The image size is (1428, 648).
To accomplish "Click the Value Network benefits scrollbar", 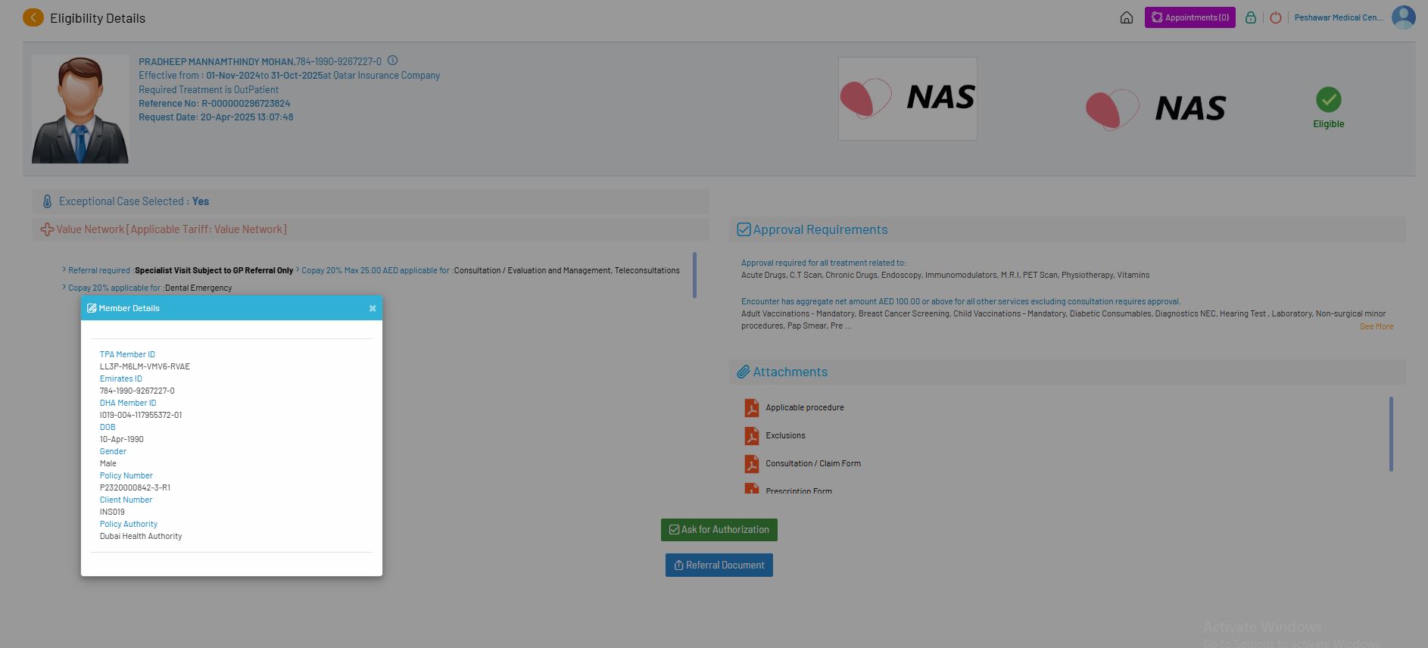I will coord(694,275).
